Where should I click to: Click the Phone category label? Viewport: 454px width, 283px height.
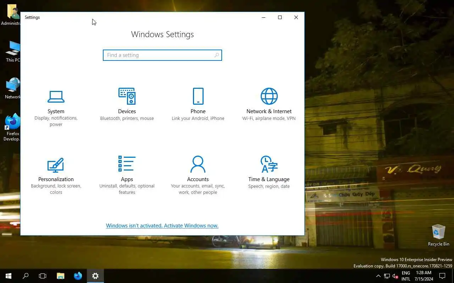198,111
